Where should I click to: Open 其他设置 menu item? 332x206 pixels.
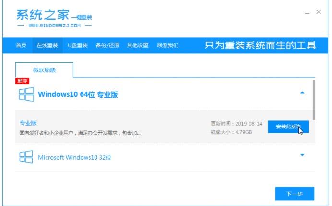(138, 45)
